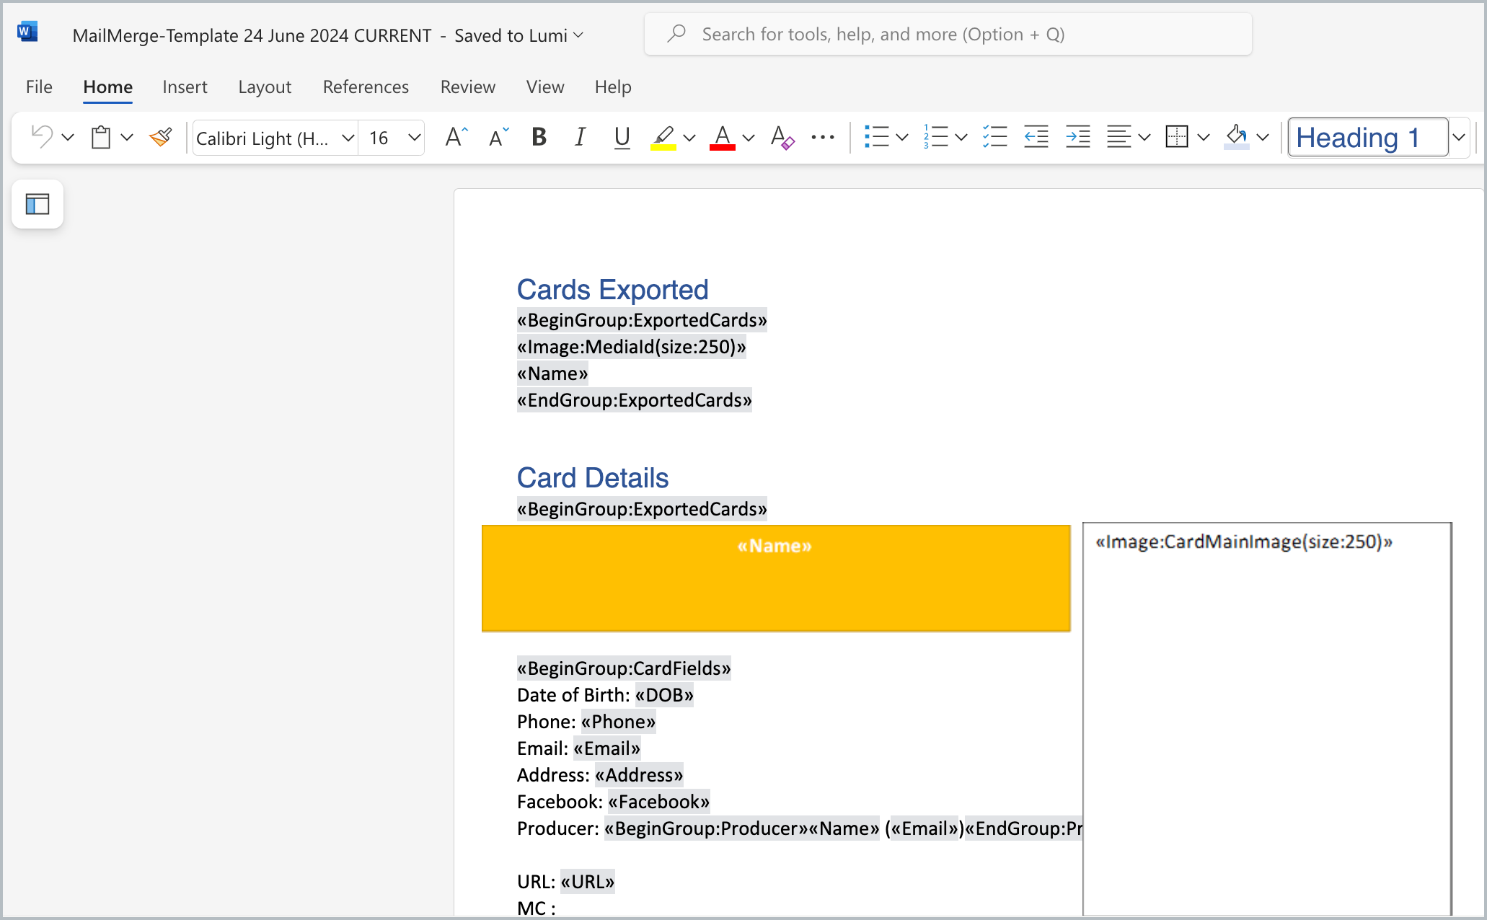
Task: Click the Increase Indent icon
Action: pyautogui.click(x=1077, y=137)
